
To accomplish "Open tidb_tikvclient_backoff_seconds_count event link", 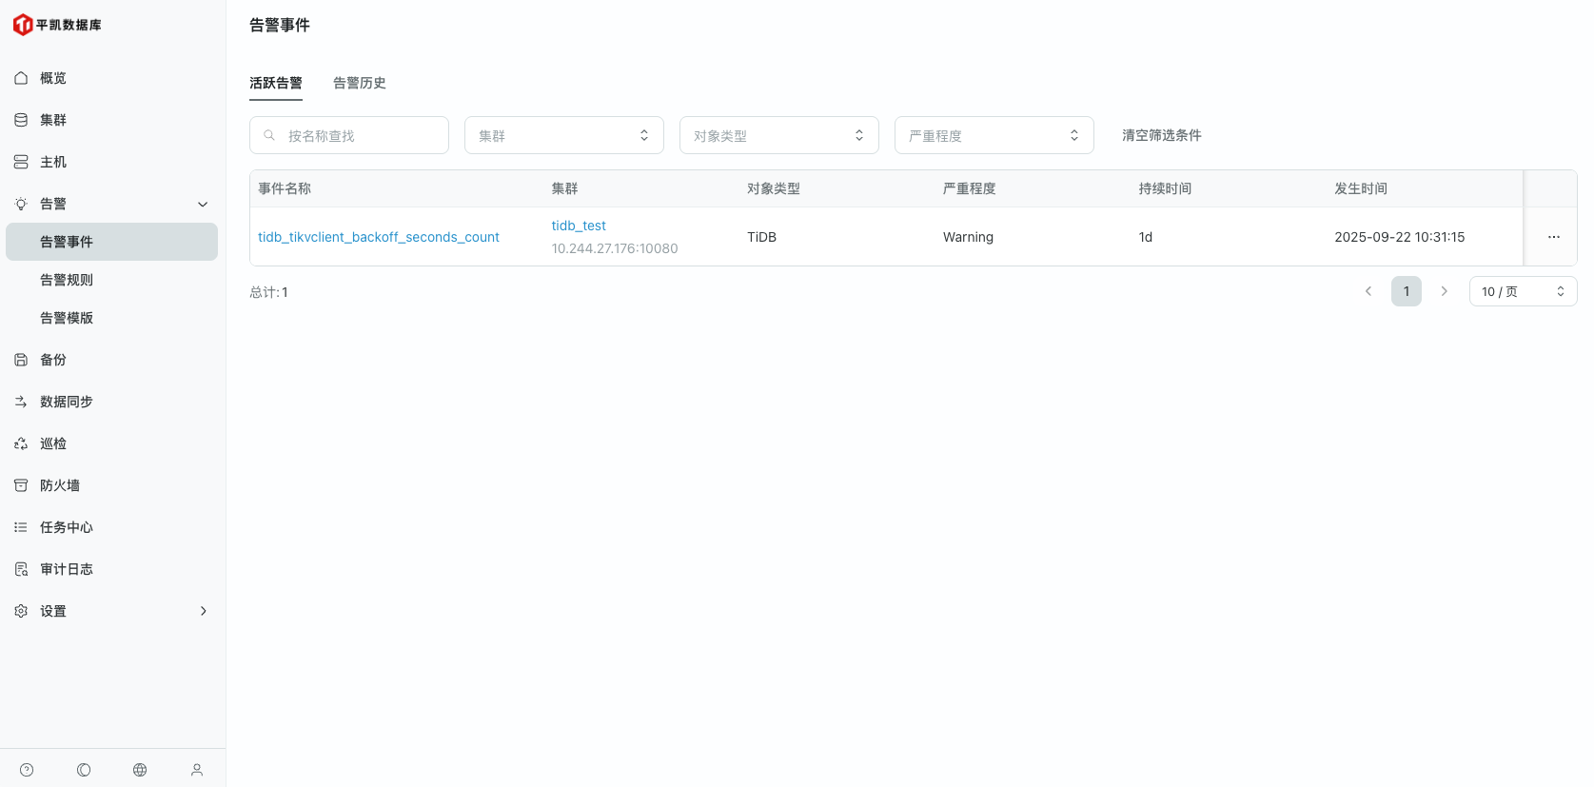I will click(x=379, y=237).
